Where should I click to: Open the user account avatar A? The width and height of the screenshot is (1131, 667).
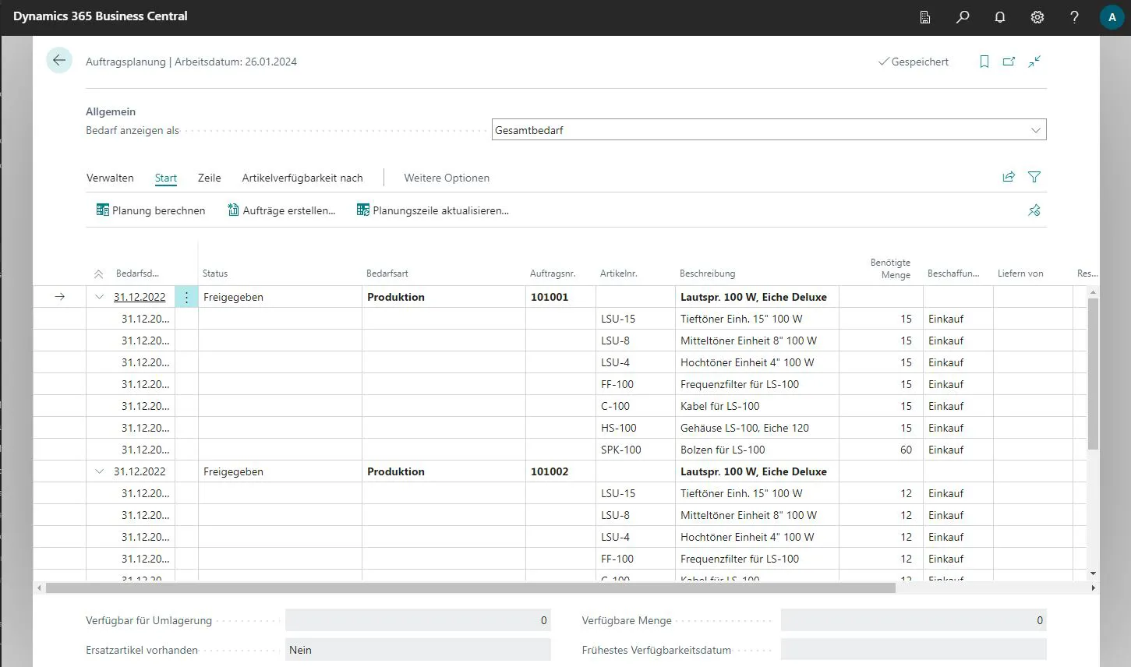(x=1112, y=17)
